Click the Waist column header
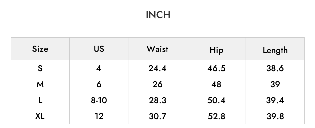The width and height of the screenshot is (315, 128). click(157, 49)
